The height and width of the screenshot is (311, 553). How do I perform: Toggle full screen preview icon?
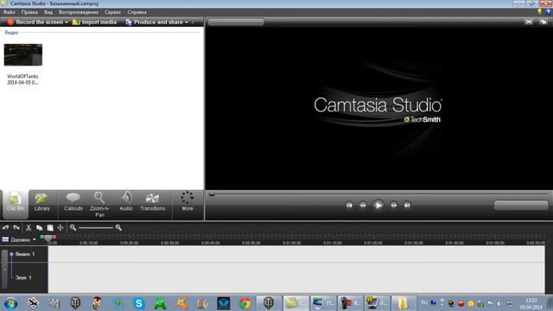click(529, 22)
